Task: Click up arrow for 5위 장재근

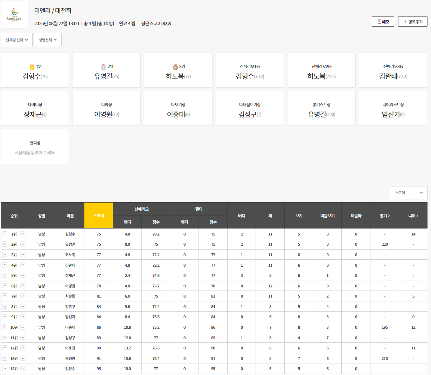Action: click(x=5, y=275)
